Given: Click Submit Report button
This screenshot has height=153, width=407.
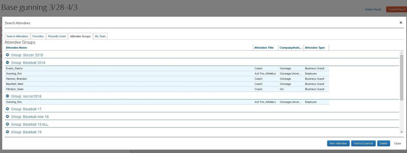Looking at the screenshot, I should (397, 10).
